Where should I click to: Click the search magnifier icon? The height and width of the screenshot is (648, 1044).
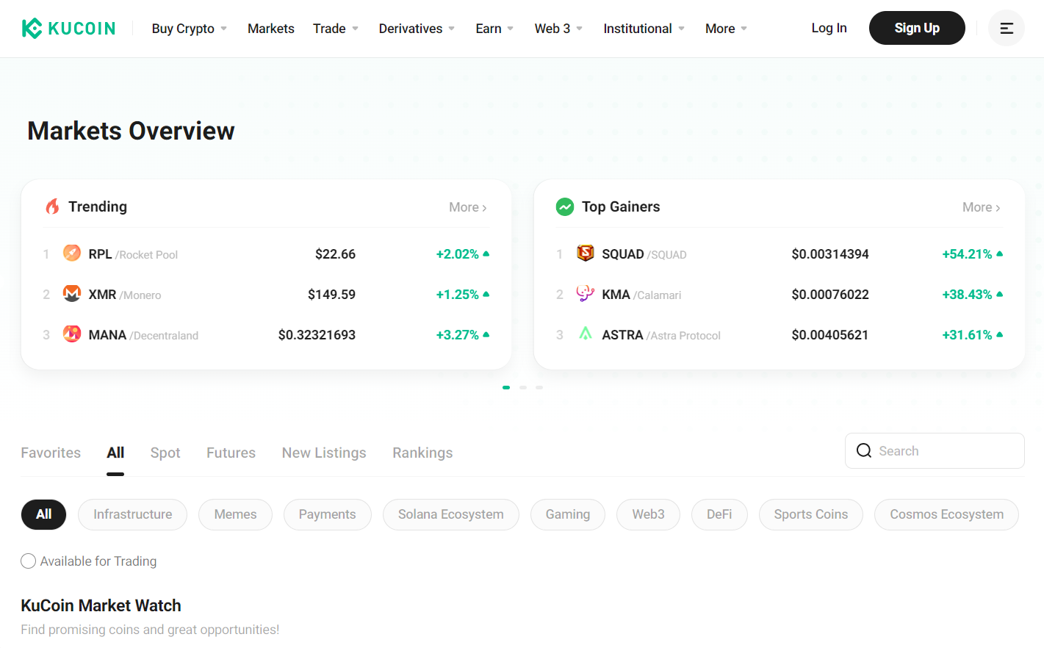point(864,450)
